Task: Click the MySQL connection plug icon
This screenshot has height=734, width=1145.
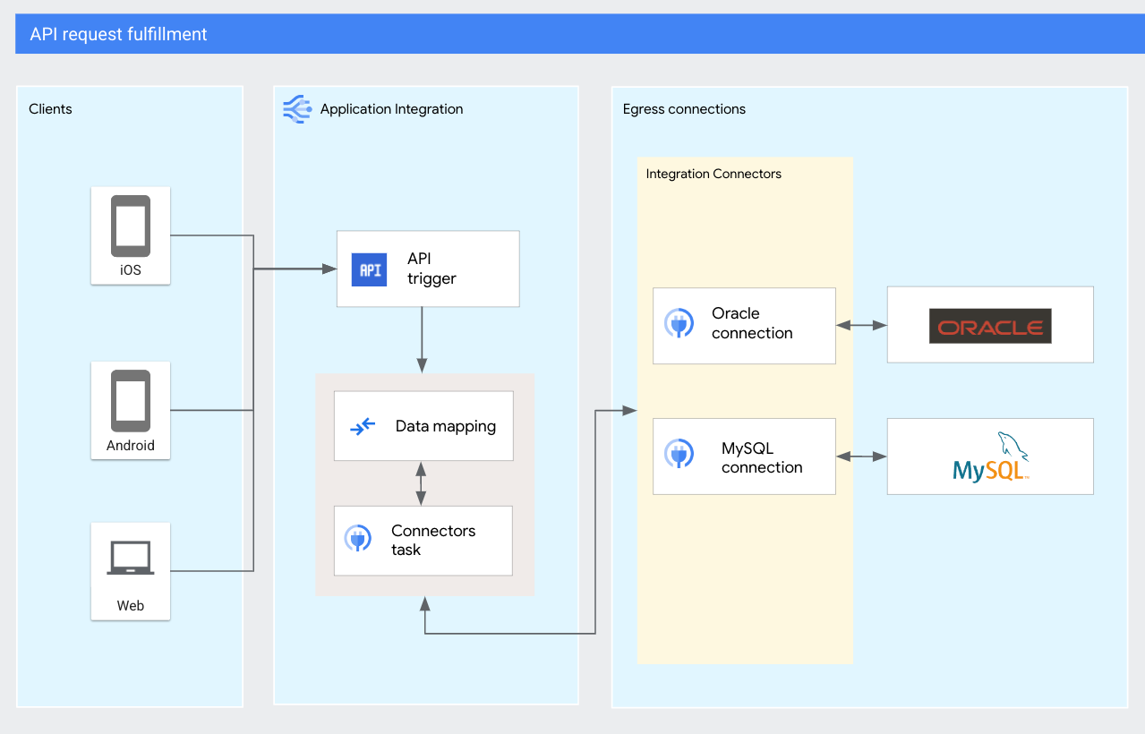Action: coord(679,455)
